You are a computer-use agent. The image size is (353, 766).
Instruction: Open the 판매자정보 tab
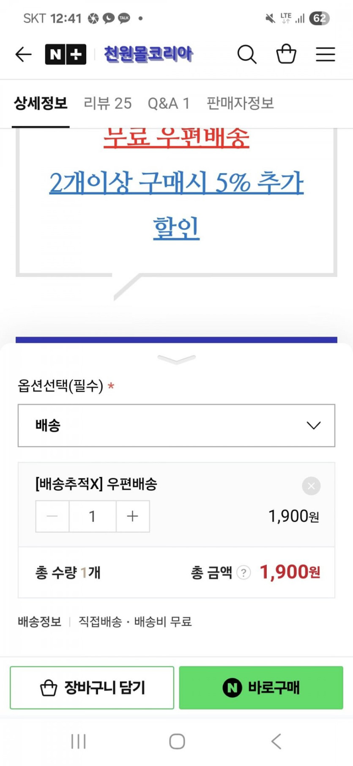point(240,103)
